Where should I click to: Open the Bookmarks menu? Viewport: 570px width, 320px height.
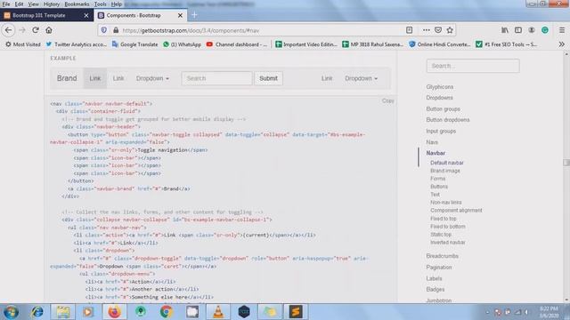[77, 4]
